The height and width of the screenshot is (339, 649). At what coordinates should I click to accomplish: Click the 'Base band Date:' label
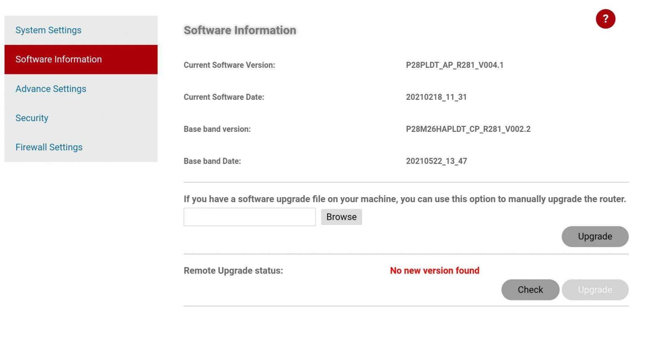point(212,161)
